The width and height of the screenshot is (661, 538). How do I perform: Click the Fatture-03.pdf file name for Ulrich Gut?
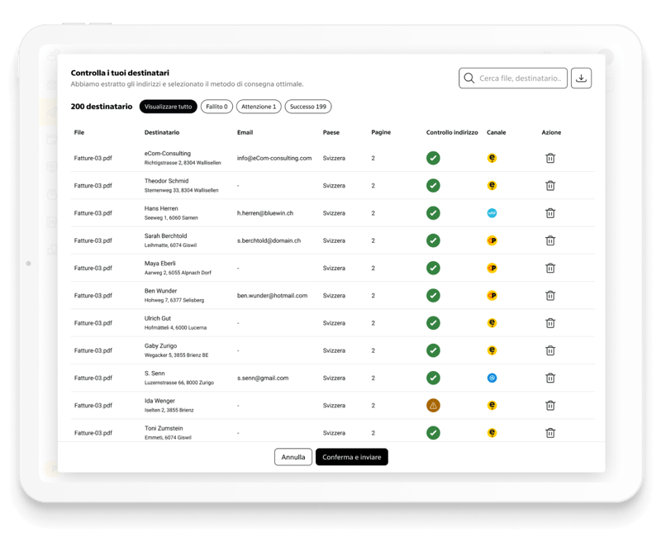[93, 322]
